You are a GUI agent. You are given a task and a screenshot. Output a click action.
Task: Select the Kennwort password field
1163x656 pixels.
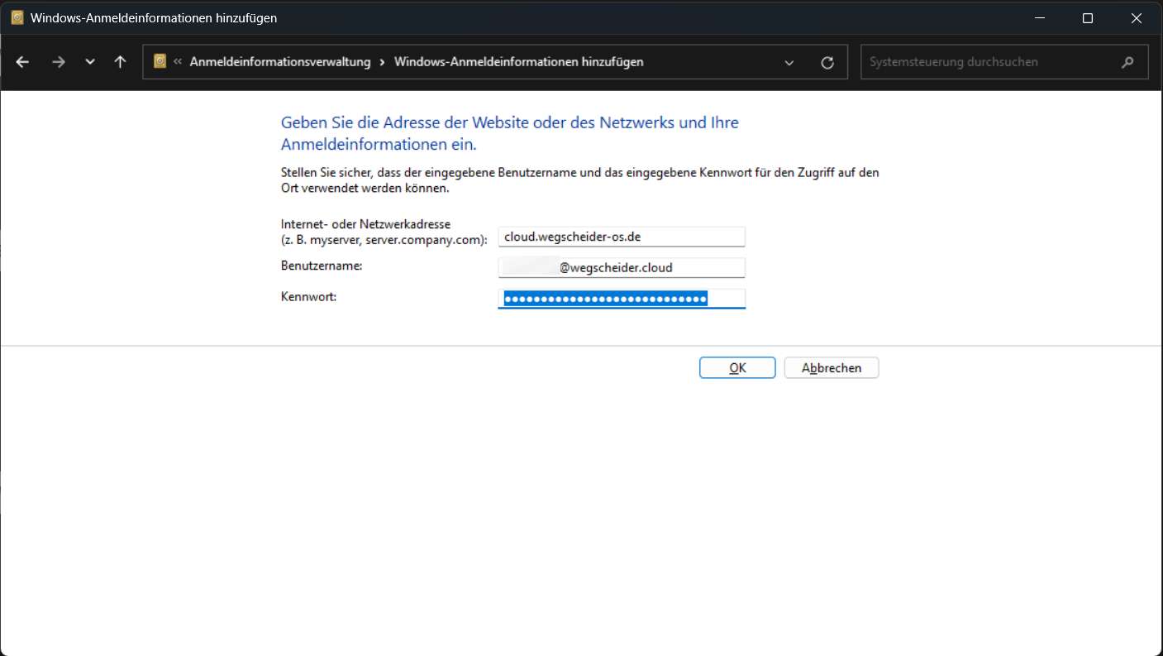tap(622, 299)
